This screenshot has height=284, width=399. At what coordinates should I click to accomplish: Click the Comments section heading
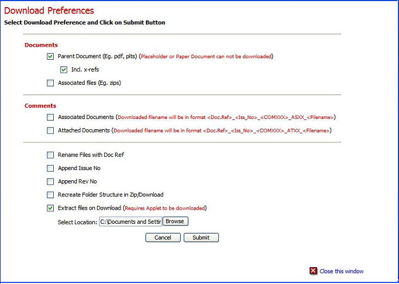(x=41, y=106)
